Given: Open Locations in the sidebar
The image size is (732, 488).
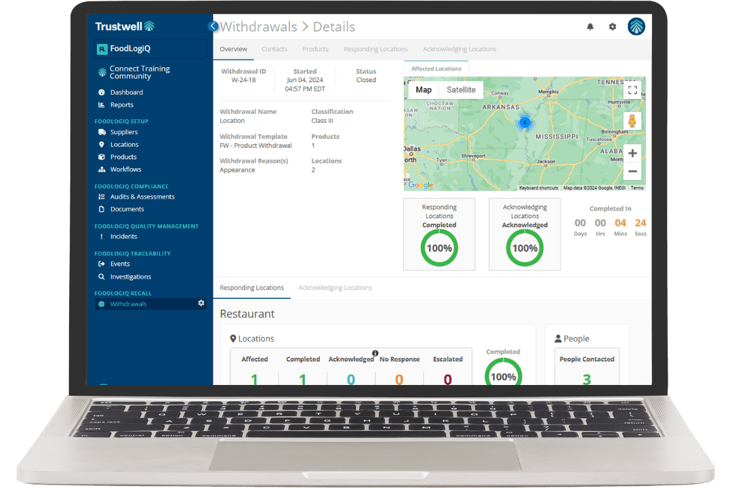Looking at the screenshot, I should pos(124,145).
